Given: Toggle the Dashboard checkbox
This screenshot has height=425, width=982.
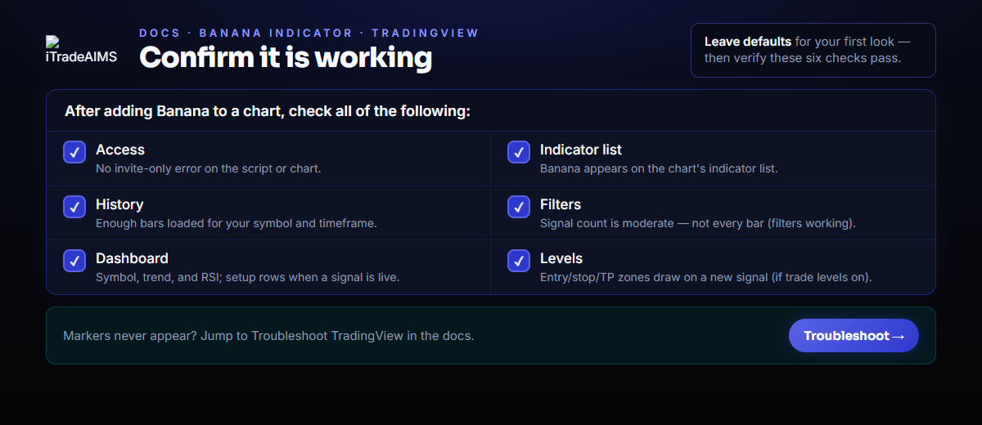Looking at the screenshot, I should point(74,261).
